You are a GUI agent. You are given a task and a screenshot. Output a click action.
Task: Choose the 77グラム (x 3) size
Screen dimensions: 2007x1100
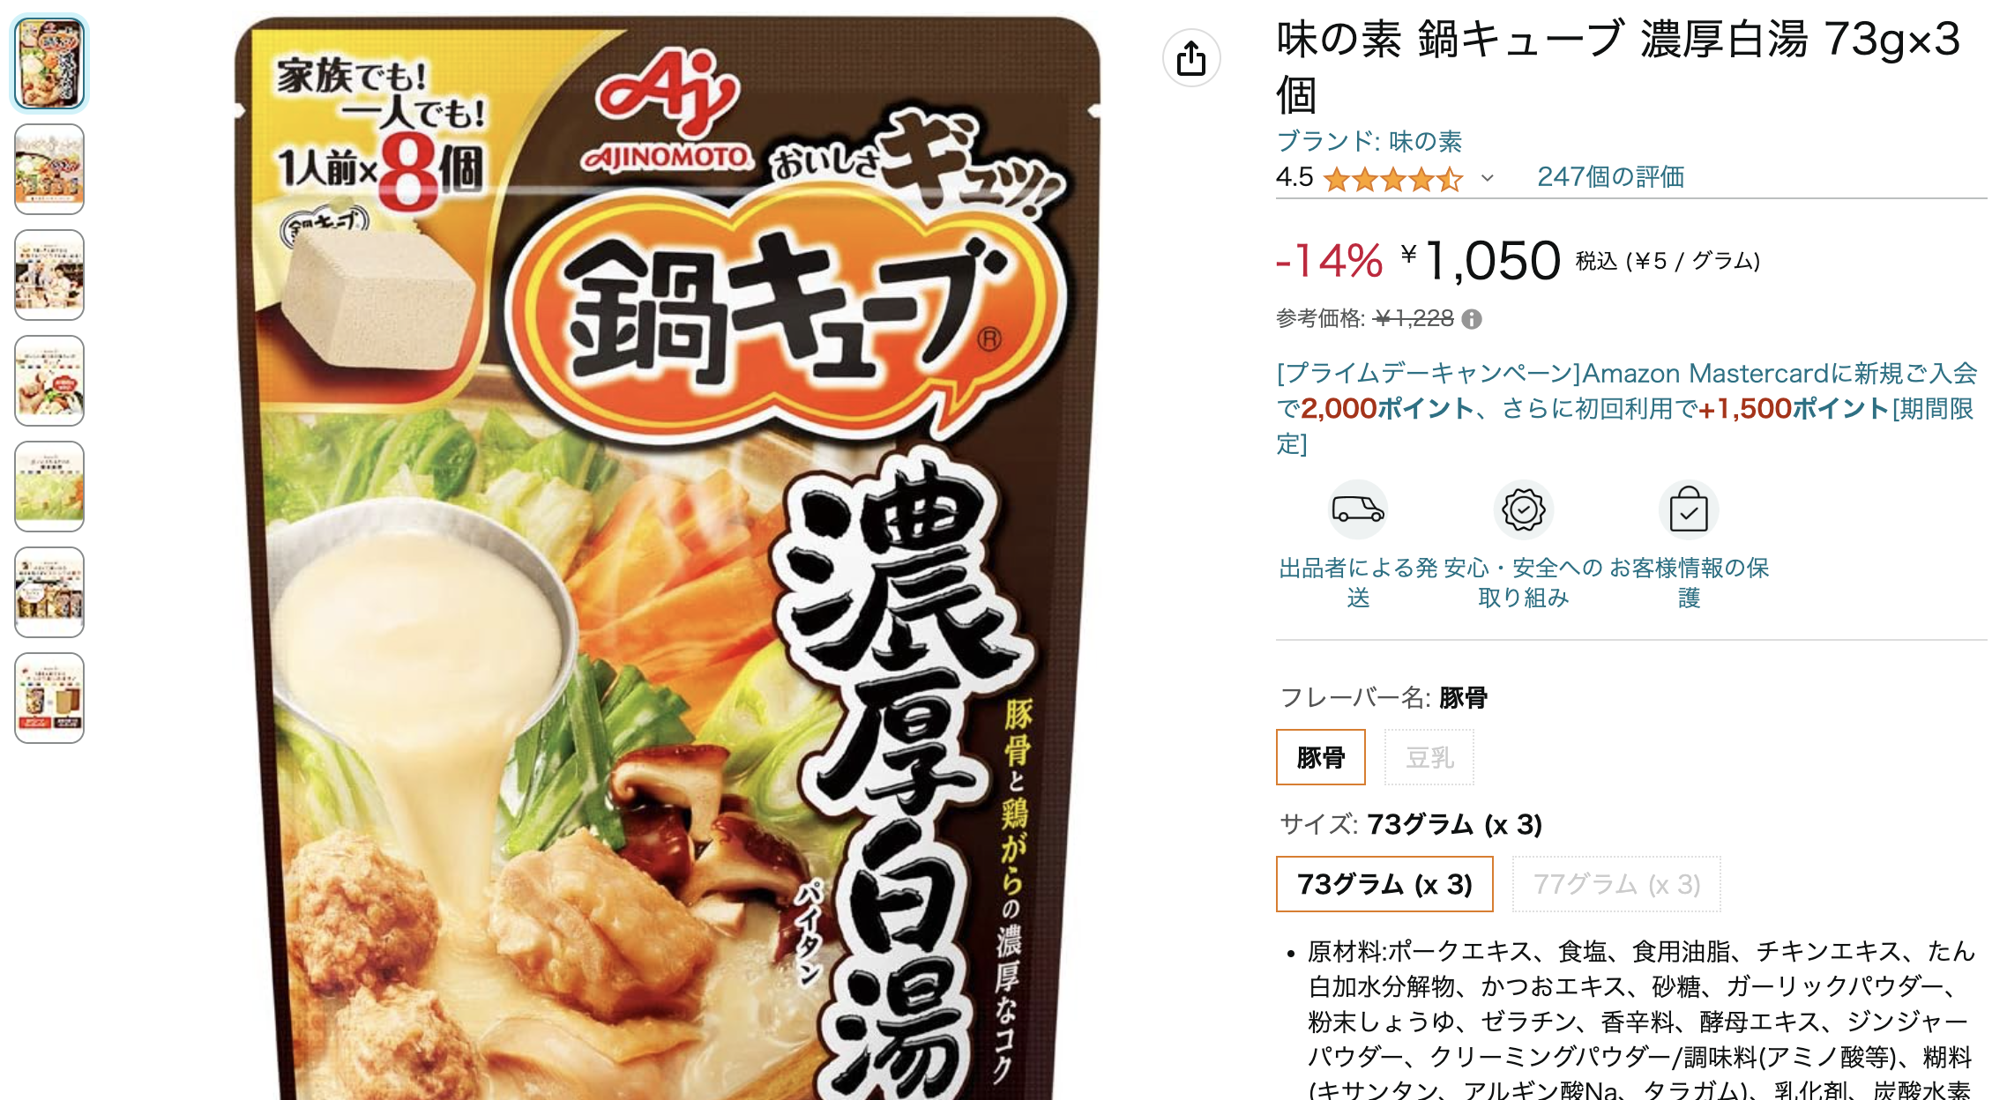tap(1616, 884)
